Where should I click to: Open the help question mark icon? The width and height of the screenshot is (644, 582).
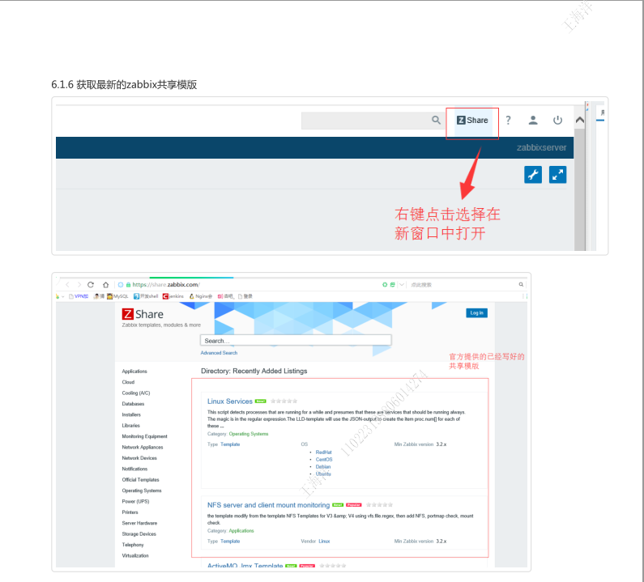click(x=509, y=121)
